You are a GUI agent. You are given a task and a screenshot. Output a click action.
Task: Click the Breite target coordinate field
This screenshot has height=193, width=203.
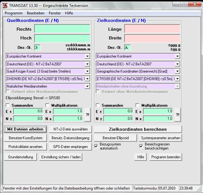coord(152,38)
